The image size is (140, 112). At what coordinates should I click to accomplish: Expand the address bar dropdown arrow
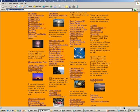[132, 10]
